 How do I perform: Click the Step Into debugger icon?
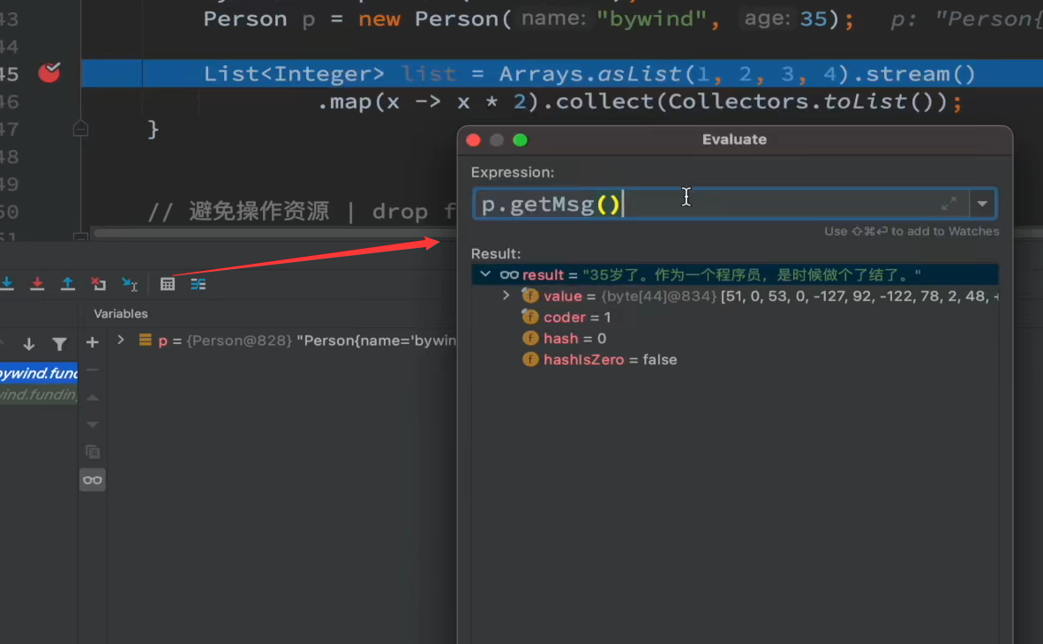click(7, 283)
